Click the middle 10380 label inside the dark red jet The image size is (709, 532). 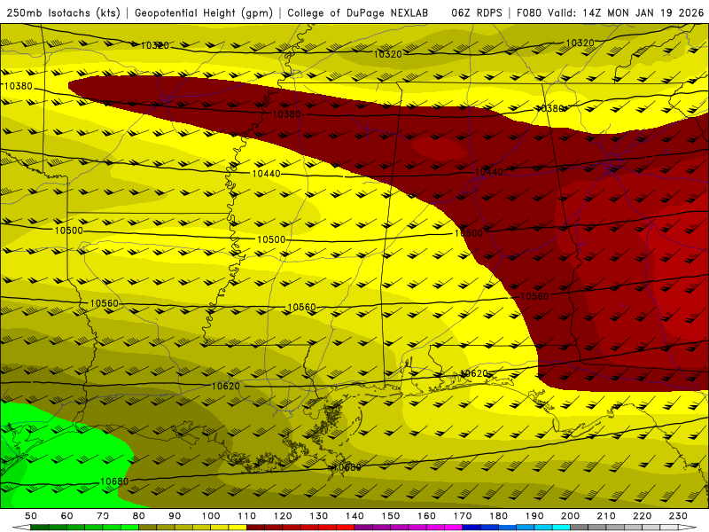click(x=286, y=114)
